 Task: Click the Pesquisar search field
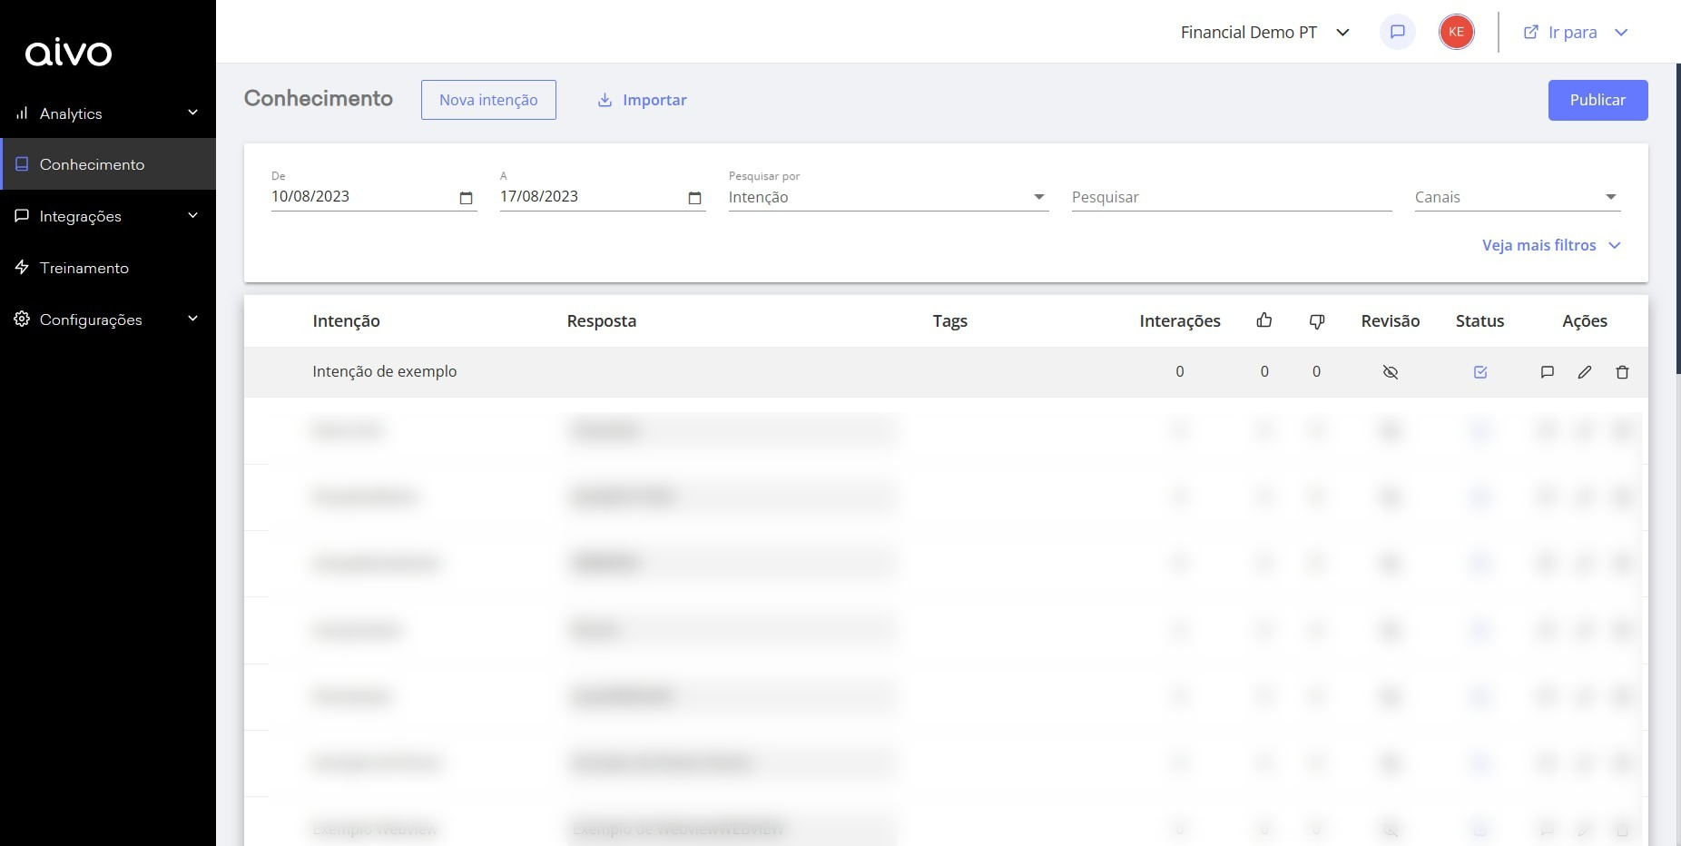pos(1231,197)
